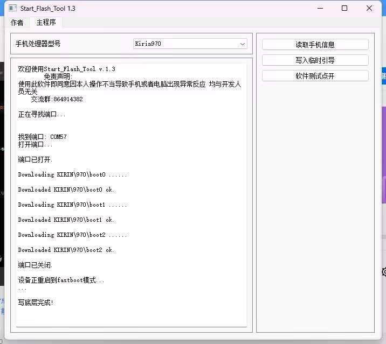Close the Start_Flash_Tool window
The height and width of the screenshot is (344, 386).
[x=369, y=8]
